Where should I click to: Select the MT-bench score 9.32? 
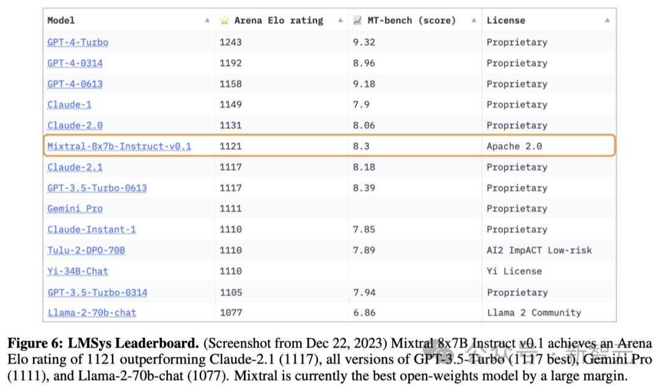click(364, 42)
